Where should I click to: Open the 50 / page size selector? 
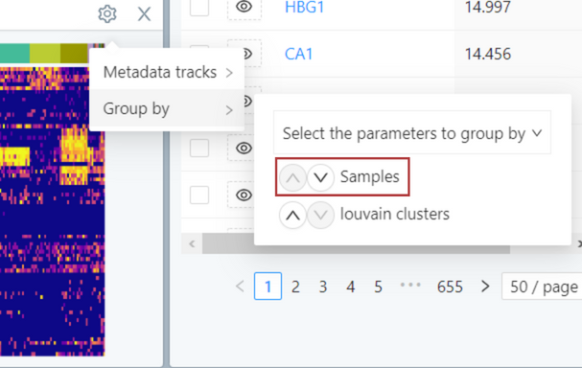pos(542,286)
